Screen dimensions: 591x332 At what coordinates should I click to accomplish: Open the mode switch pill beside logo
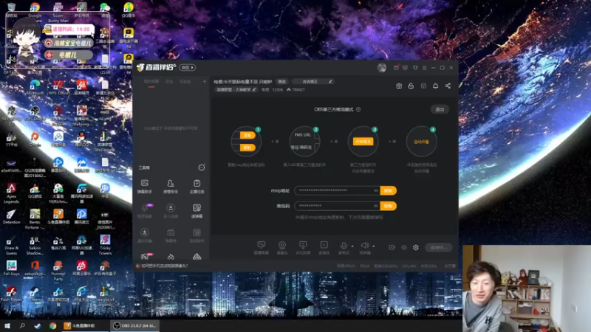pos(188,68)
